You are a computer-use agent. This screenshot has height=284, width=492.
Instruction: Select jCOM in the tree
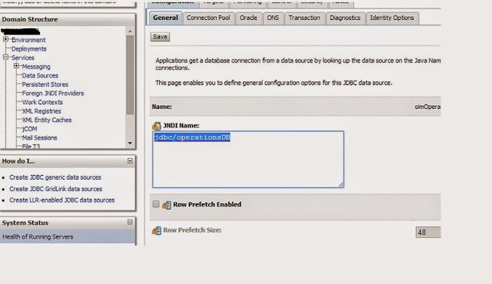click(x=29, y=129)
